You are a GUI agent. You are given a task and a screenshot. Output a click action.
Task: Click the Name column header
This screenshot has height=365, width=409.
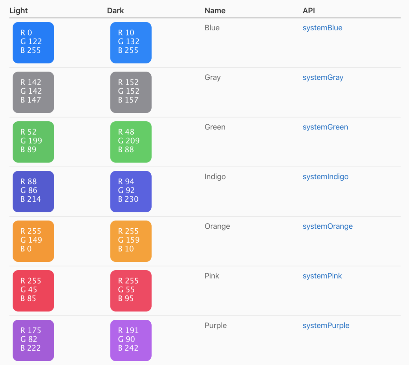coord(215,11)
